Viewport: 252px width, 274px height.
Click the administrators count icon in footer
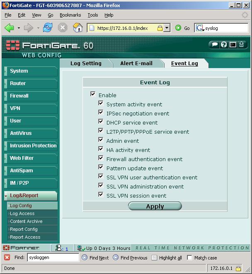[58, 248]
